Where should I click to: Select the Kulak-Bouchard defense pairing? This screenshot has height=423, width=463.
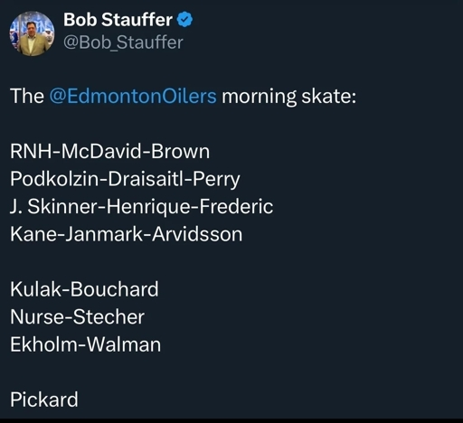[84, 289]
